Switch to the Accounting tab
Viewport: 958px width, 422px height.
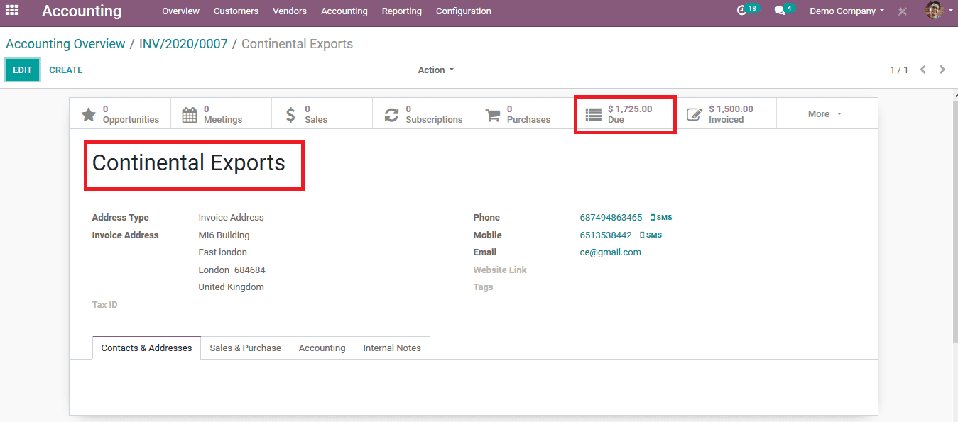(322, 348)
